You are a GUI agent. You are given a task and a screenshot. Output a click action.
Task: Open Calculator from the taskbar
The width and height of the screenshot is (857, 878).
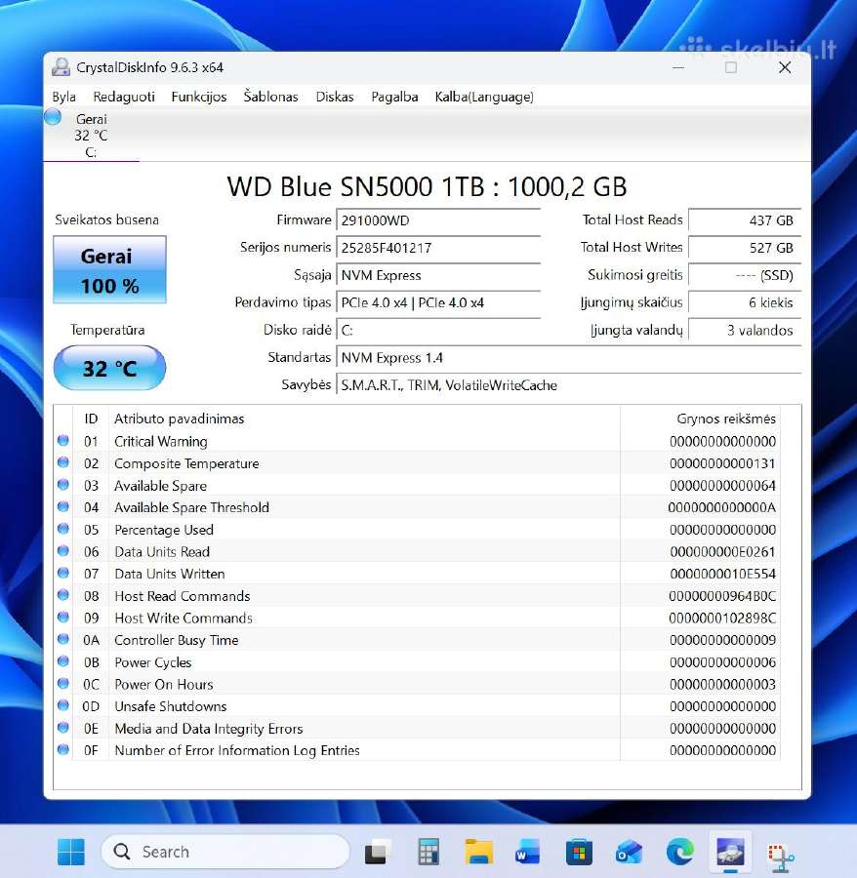click(428, 852)
